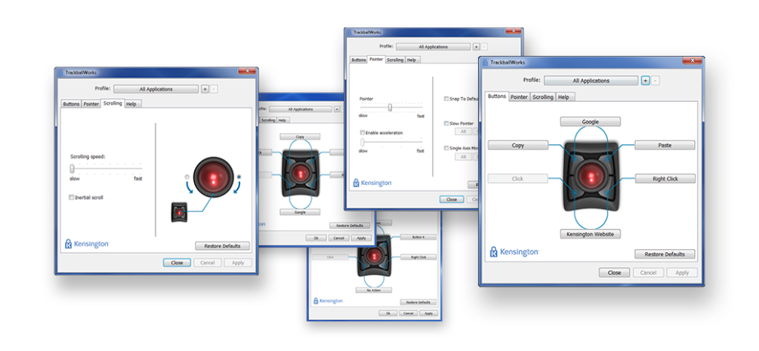Click trackball image in window with Button 4
The height and width of the screenshot is (351, 759).
point(373,256)
